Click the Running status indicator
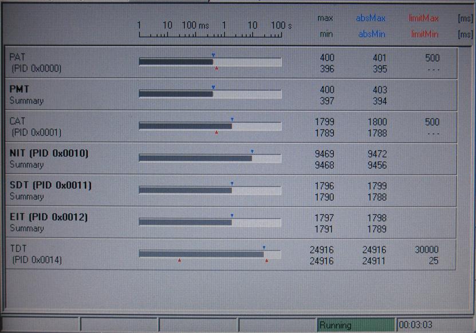The image size is (476, 333). [355, 325]
